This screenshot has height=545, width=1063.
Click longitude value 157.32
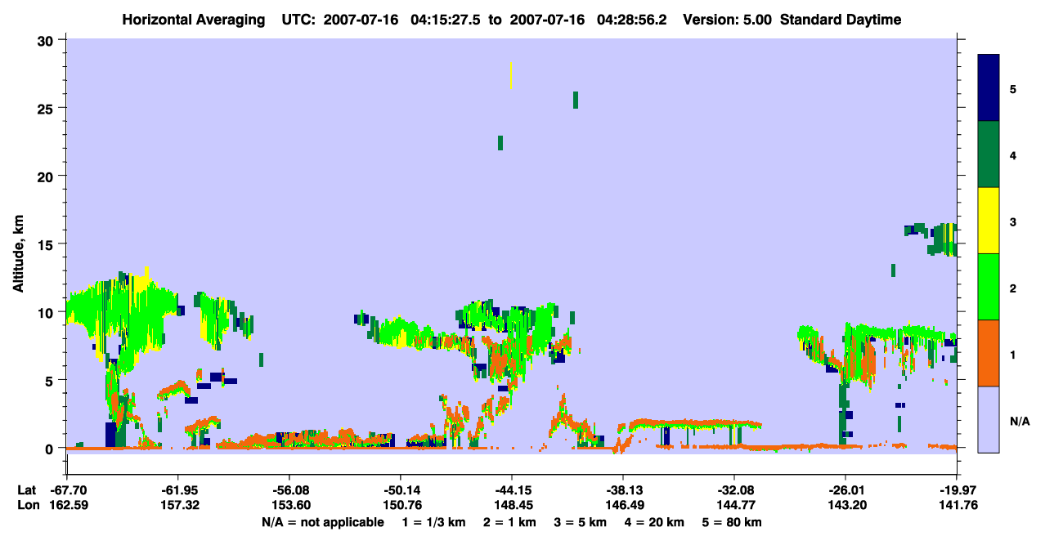[x=178, y=504]
